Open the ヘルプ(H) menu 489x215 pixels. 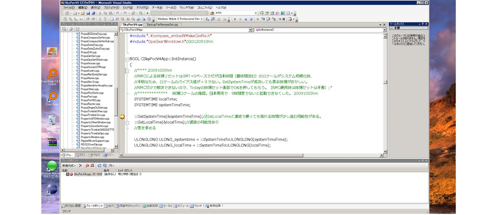[221, 7]
